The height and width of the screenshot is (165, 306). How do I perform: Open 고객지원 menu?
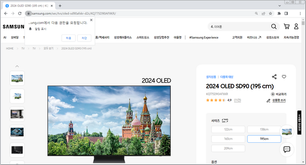237,38
